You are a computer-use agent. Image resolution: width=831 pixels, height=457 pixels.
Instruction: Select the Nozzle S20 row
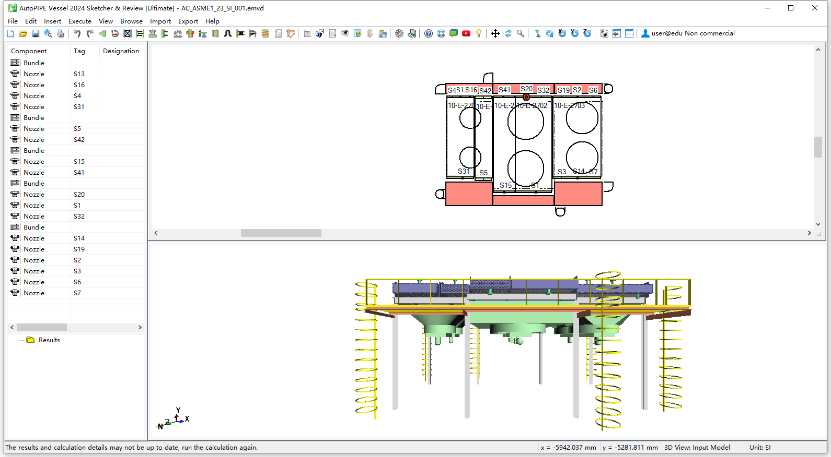[x=76, y=194]
